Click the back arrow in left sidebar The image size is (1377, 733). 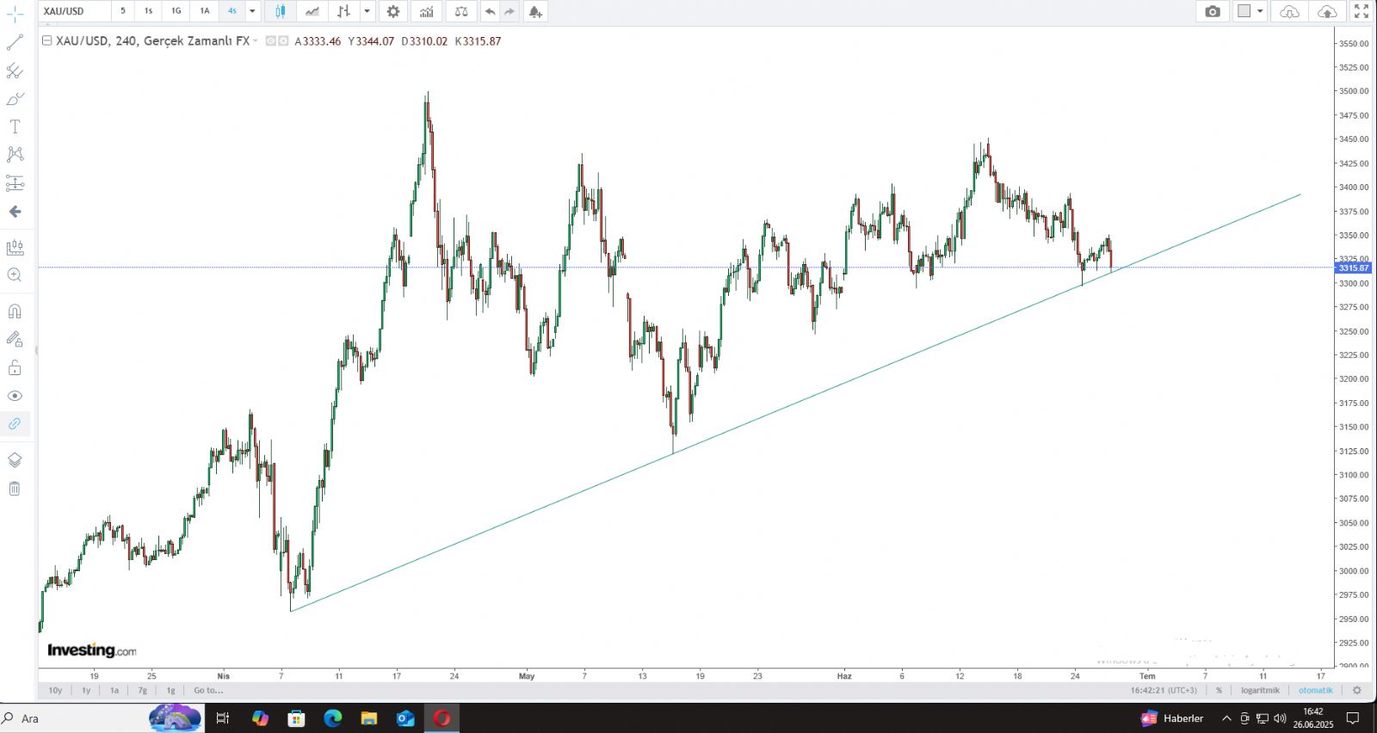(x=15, y=212)
